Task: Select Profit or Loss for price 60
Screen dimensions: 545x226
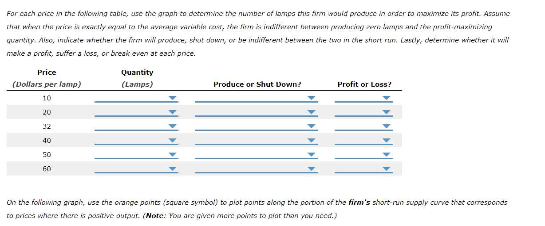Action: pos(364,169)
